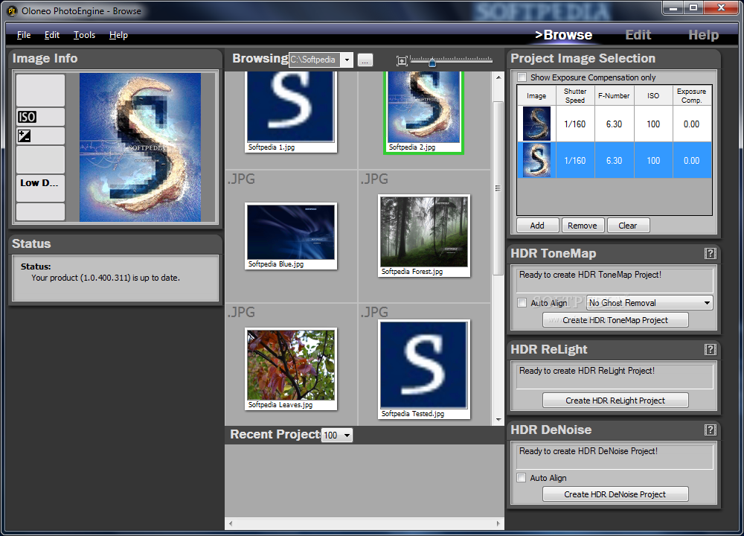The image size is (744, 536).
Task: Open the No Ghost Removal dropdown
Action: [650, 302]
